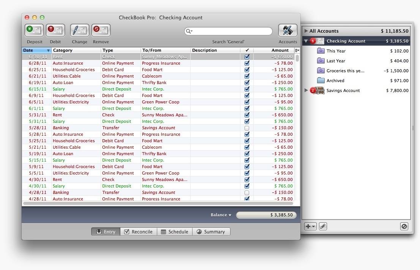Select the Archived folder in sidebar
420x270 pixels.
pos(335,81)
